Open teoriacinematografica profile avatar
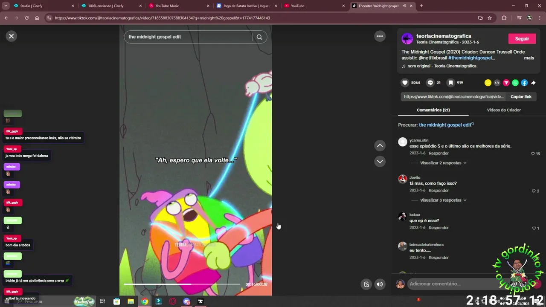The height and width of the screenshot is (307, 546). pyautogui.click(x=407, y=39)
